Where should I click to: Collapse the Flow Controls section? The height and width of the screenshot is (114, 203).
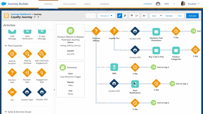click(x=6, y=46)
